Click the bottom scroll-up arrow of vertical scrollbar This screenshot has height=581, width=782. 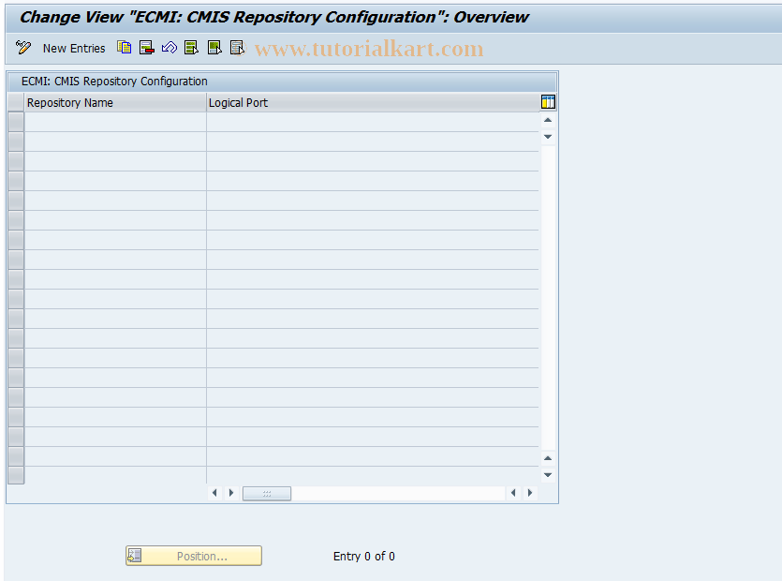(x=548, y=458)
